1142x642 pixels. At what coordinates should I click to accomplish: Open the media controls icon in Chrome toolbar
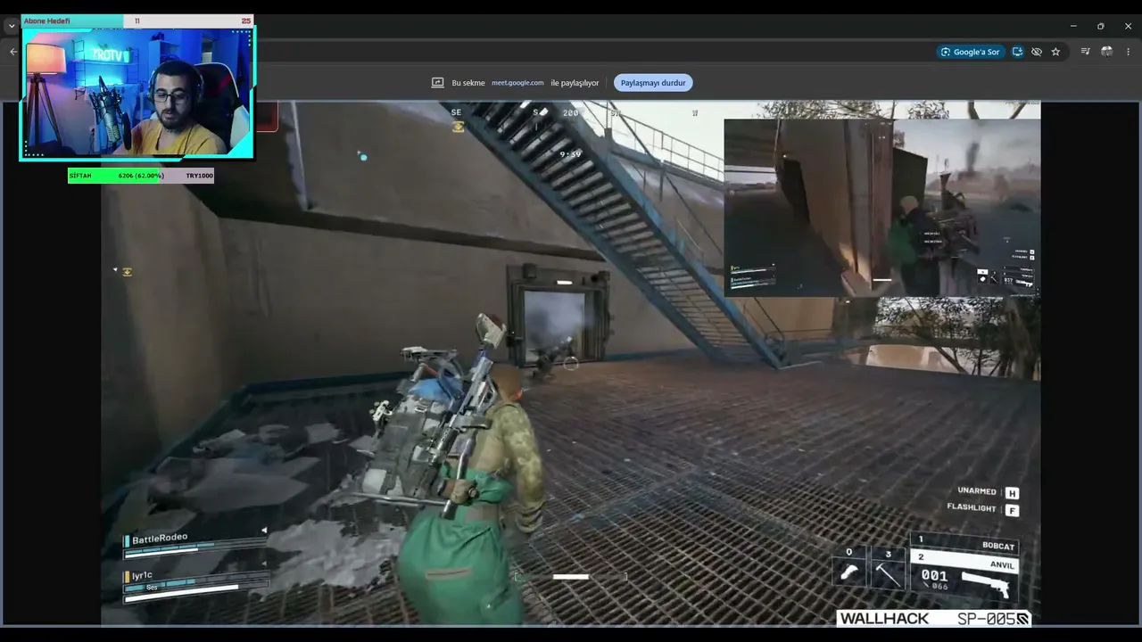[1085, 52]
